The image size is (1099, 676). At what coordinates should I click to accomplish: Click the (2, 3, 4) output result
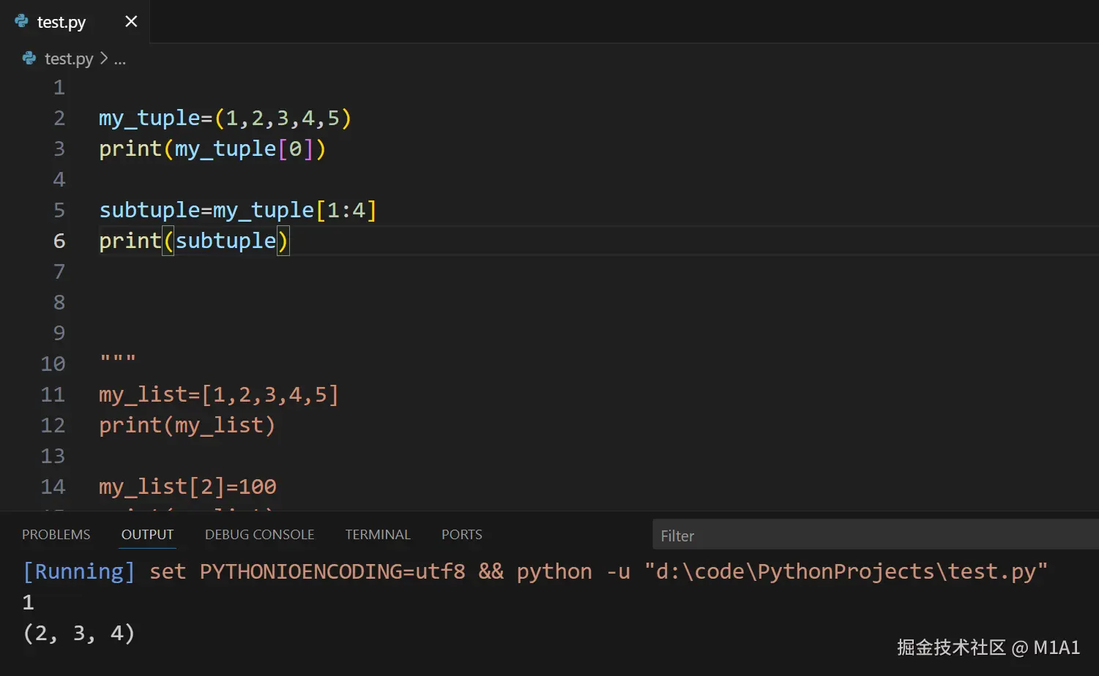pos(79,633)
